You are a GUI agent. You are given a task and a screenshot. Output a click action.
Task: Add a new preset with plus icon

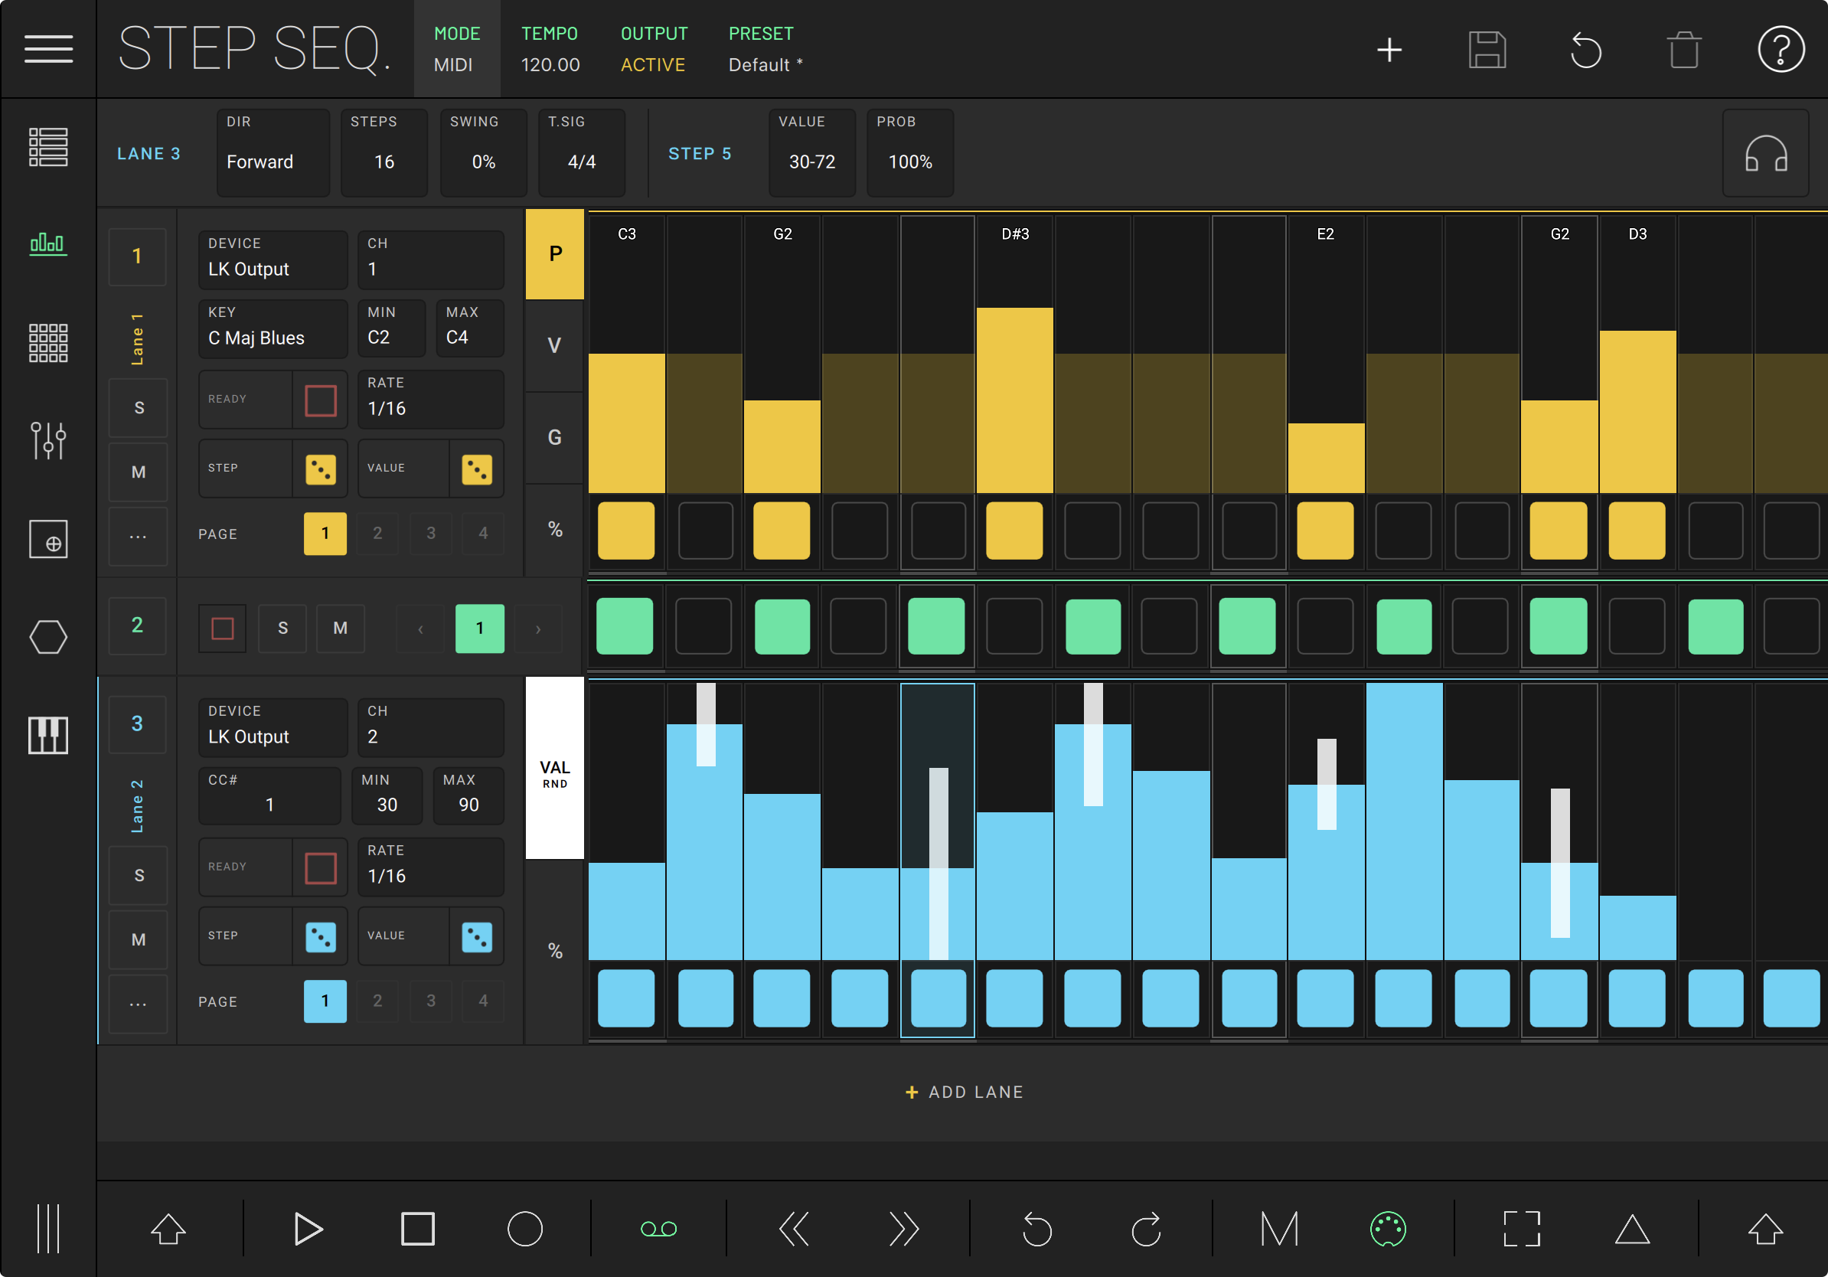click(1389, 51)
